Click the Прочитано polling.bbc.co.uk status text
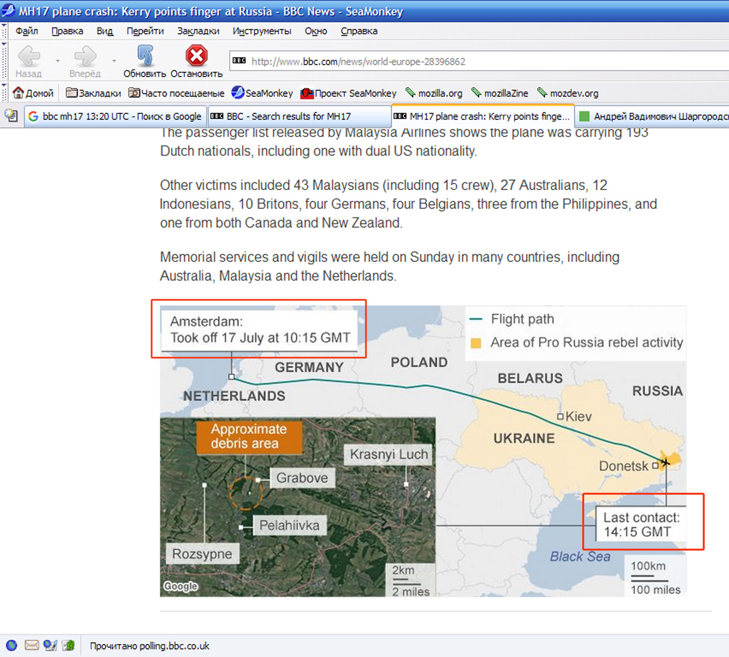 149,646
